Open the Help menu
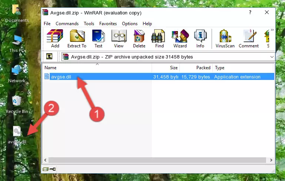 coord(147,24)
